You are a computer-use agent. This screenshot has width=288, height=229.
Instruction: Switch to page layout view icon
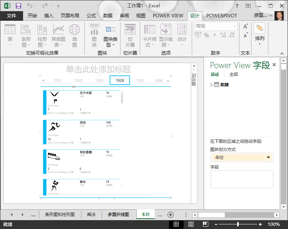pyautogui.click(x=191, y=224)
